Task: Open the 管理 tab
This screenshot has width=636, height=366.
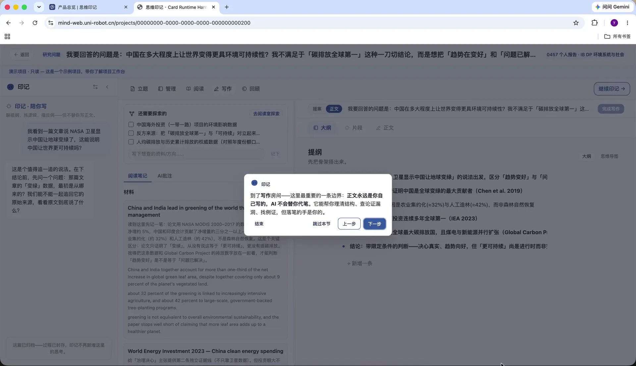Action: click(167, 89)
